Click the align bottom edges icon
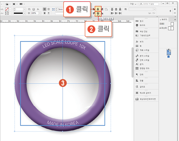 click(x=102, y=13)
